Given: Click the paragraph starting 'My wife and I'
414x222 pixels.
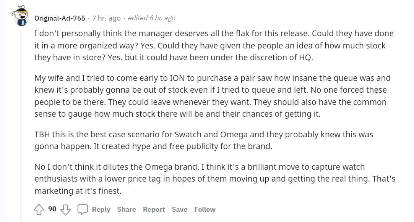Looking at the screenshot, I should click(x=213, y=96).
